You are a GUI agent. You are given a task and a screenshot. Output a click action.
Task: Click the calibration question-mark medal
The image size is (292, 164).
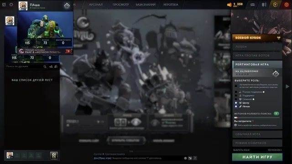pyautogui.click(x=276, y=74)
